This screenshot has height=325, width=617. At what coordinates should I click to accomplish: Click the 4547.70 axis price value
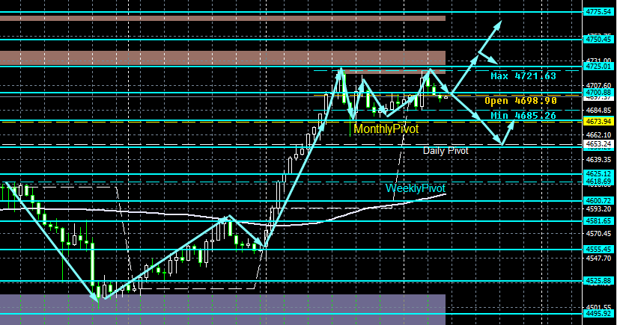(598, 258)
